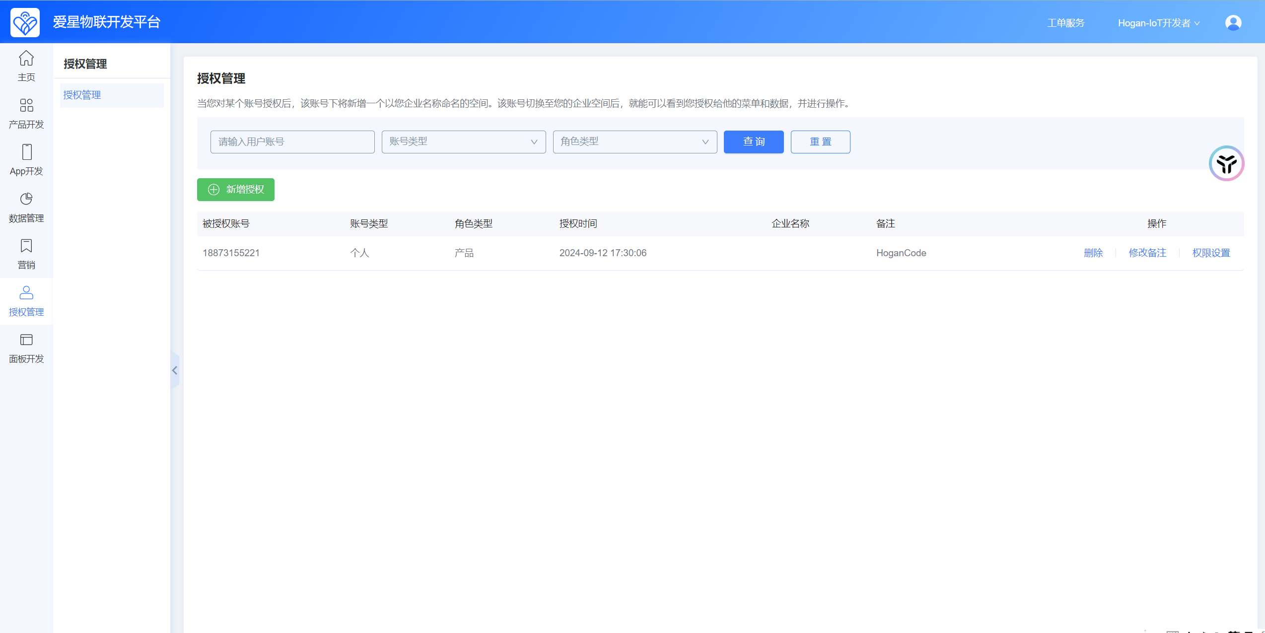The image size is (1265, 633).
Task: Click the 企业名称 column header
Action: tap(790, 223)
